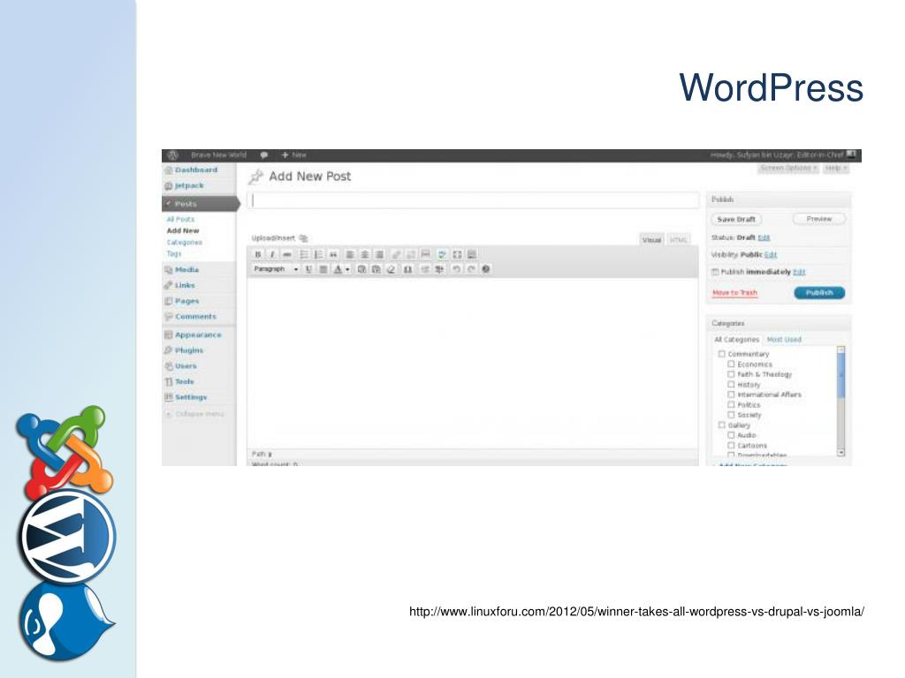The height and width of the screenshot is (678, 905).
Task: Click the Undo icon
Action: click(x=456, y=269)
